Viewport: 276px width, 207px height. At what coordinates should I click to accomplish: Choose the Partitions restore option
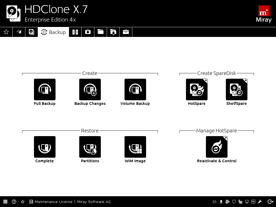coord(90,147)
